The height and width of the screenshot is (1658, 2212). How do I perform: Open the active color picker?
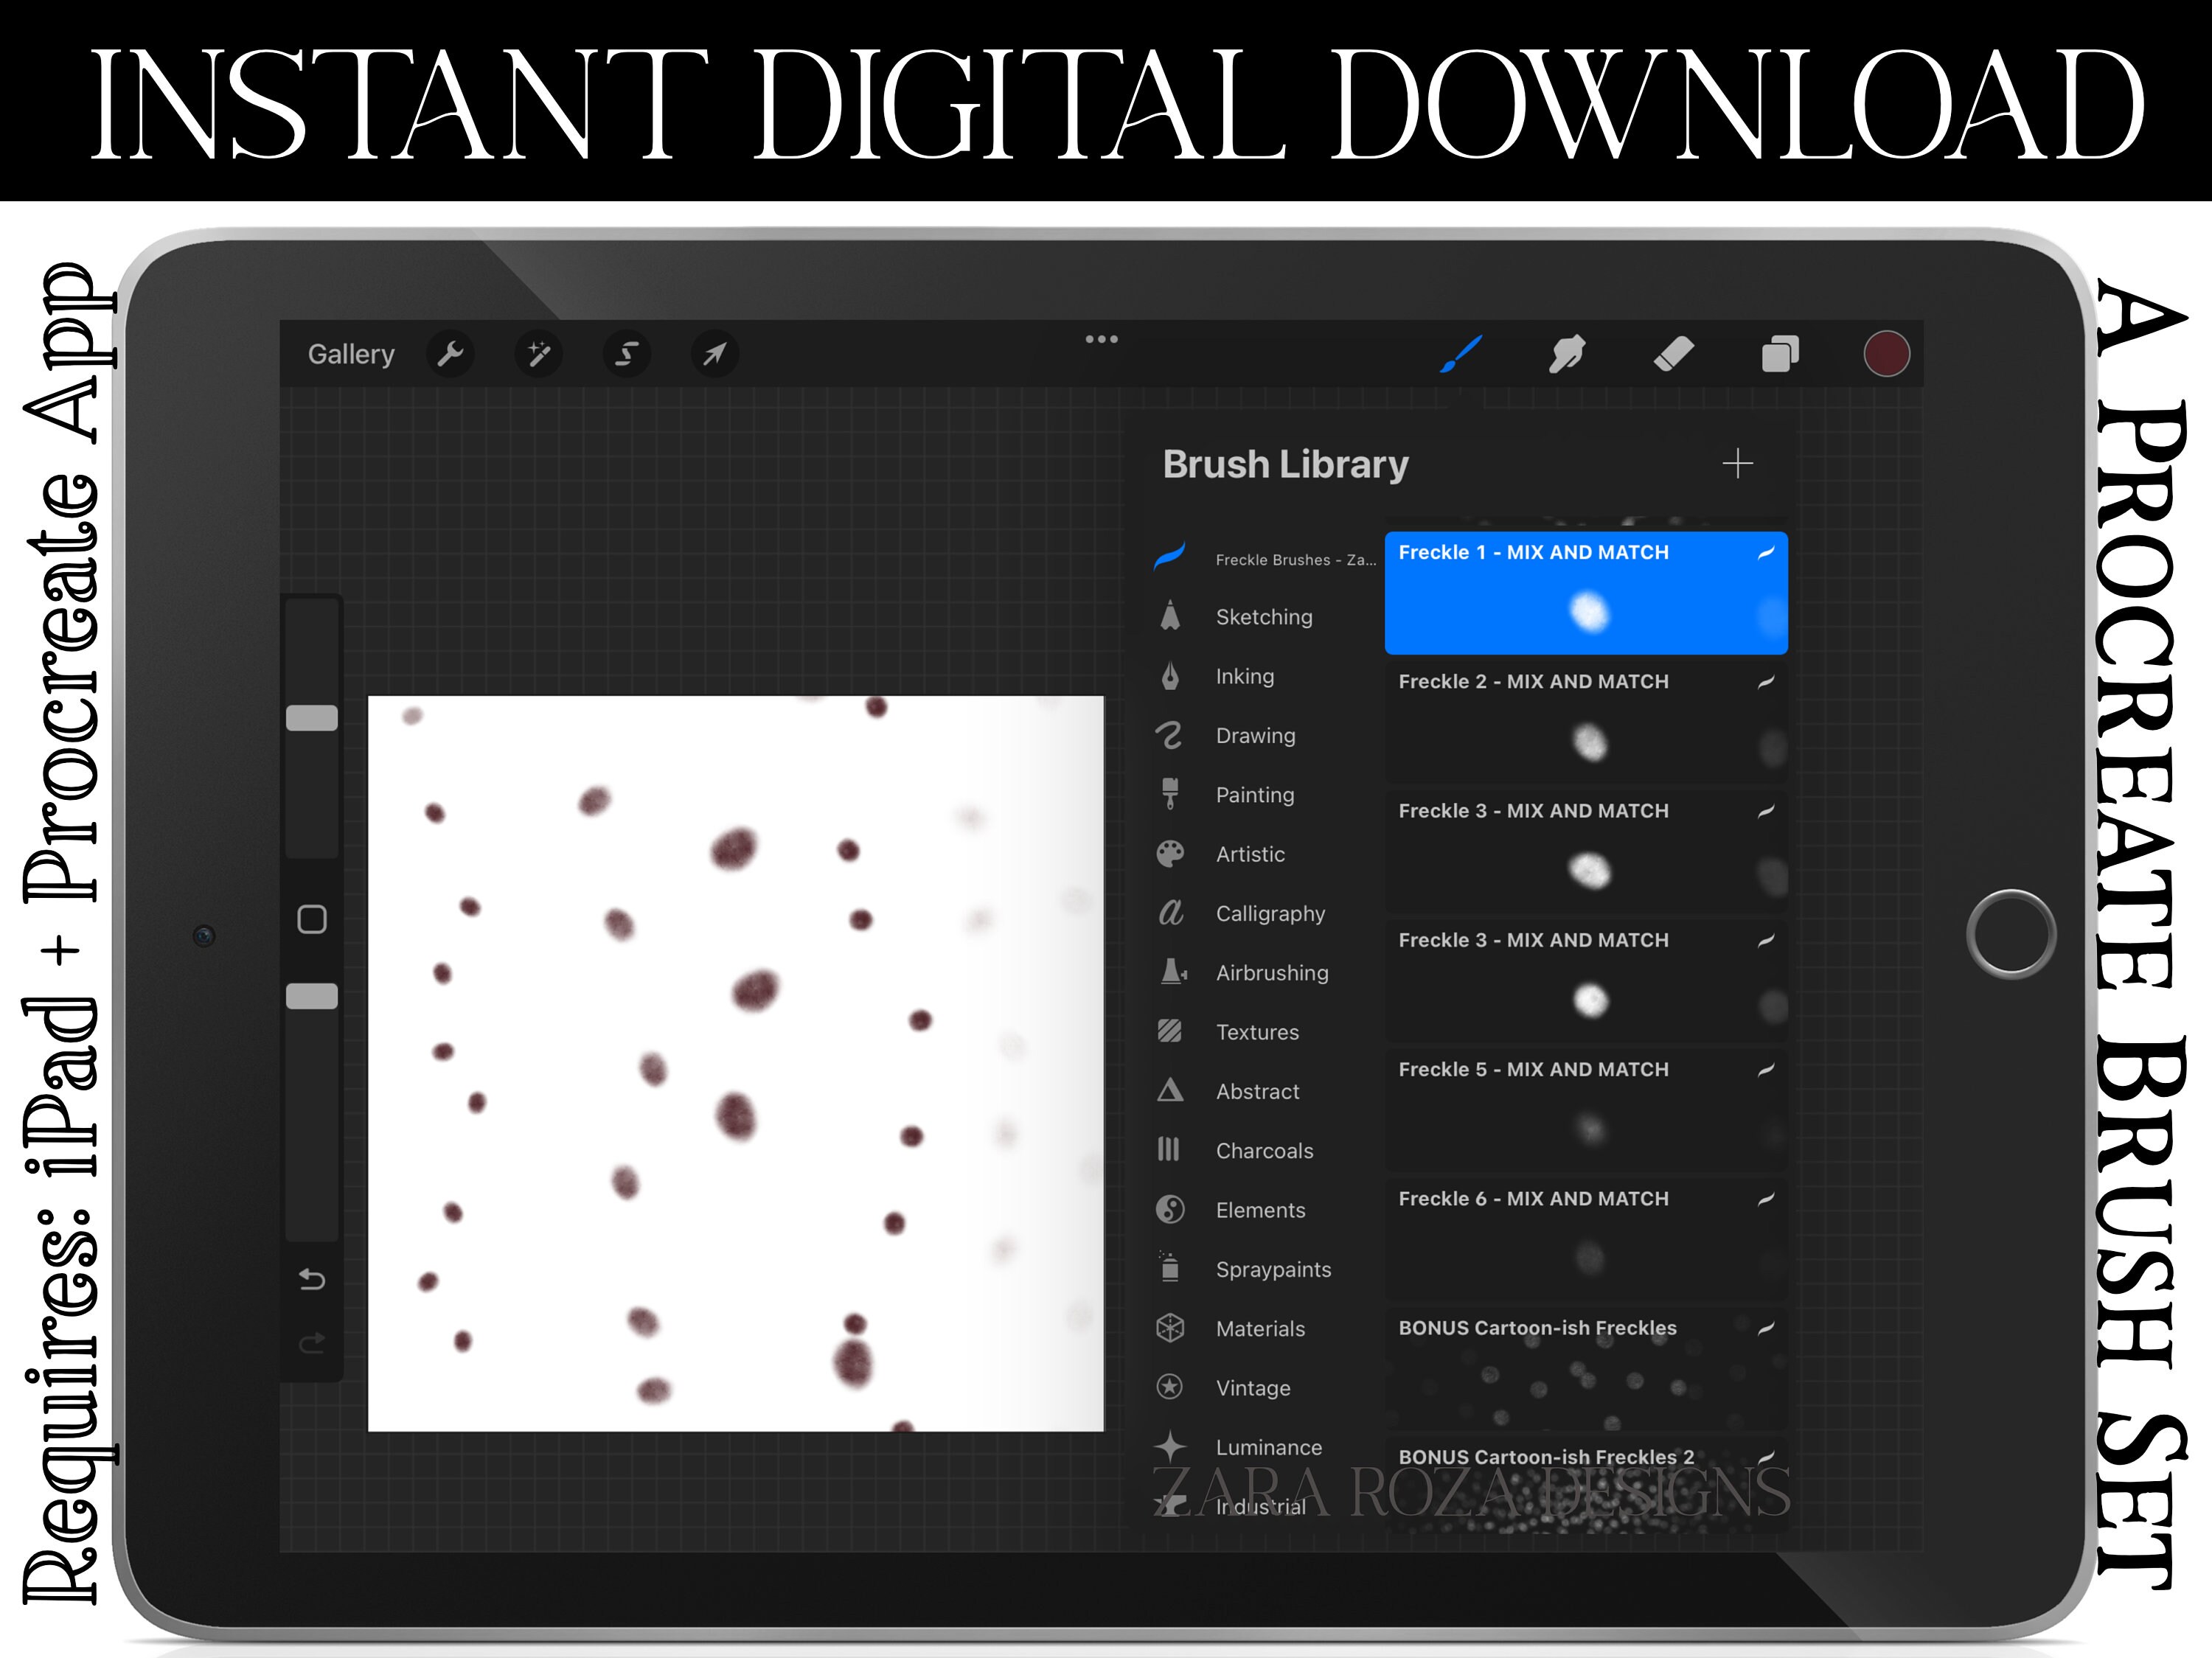1887,354
